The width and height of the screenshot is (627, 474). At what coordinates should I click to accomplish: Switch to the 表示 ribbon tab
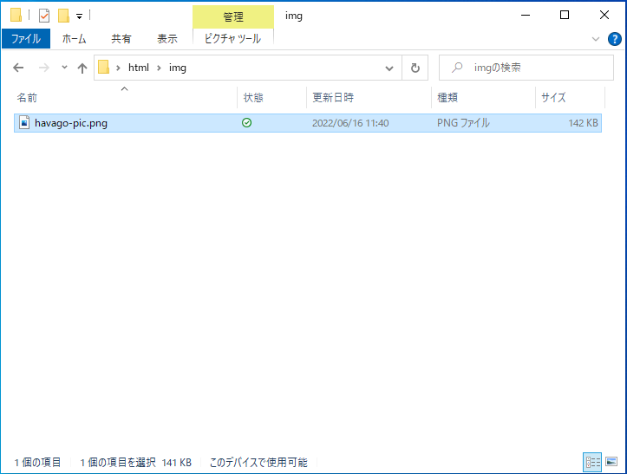[167, 39]
